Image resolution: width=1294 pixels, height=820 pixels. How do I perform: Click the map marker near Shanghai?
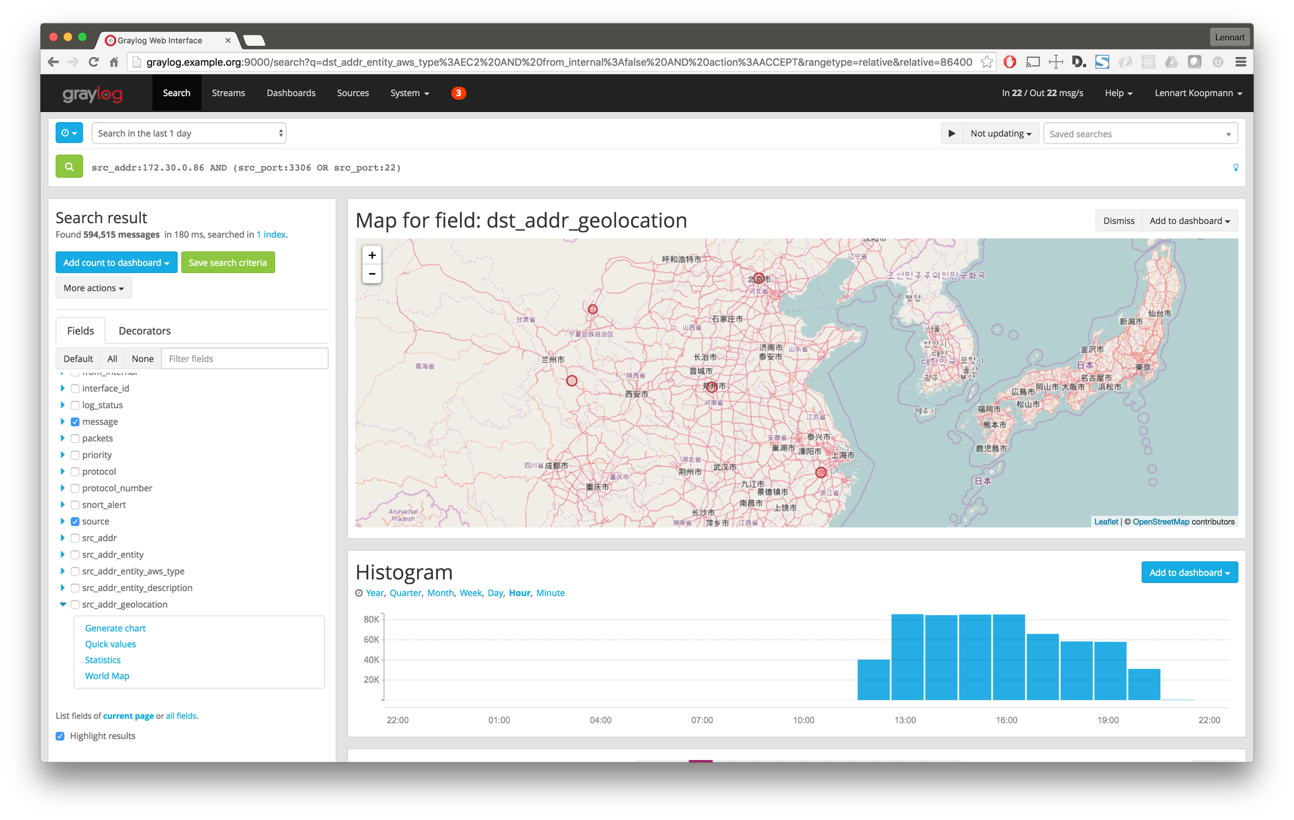(821, 472)
